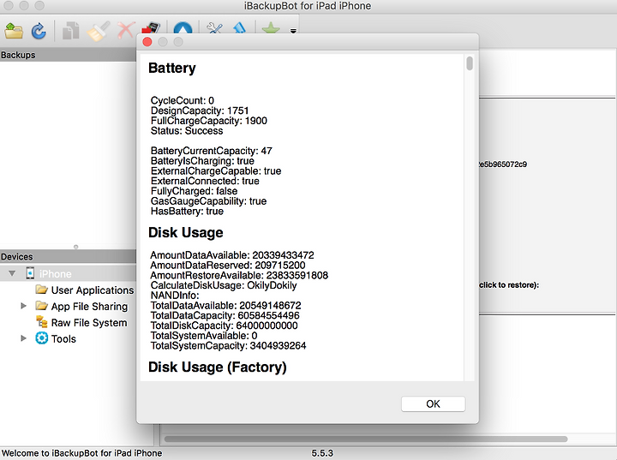
Task: Click the version 5.5.3 status bar text
Action: coord(322,453)
